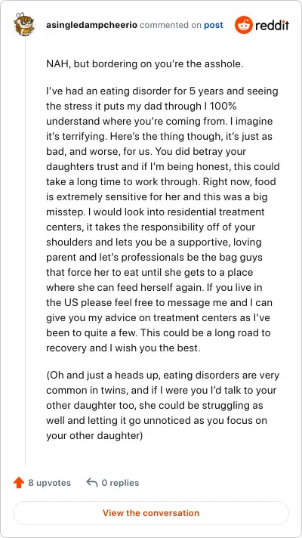Click the "View the conversation" button
302x538 pixels.
(x=151, y=513)
